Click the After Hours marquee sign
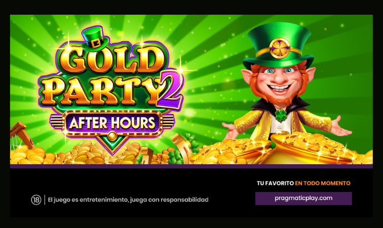The image size is (383, 228). click(x=112, y=123)
